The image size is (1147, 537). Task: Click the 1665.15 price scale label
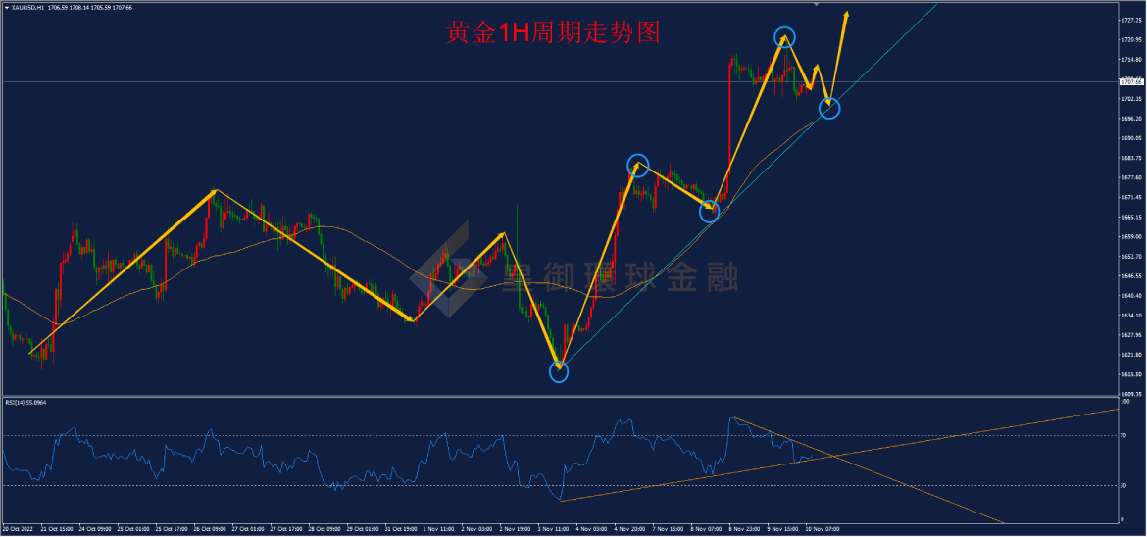[x=1131, y=218]
